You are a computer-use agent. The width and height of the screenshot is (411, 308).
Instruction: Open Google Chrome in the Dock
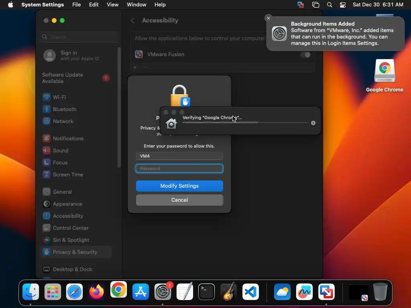(118, 290)
